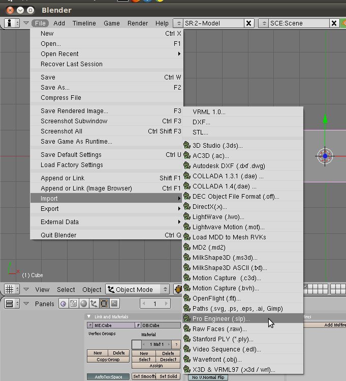Click Copy Group button
Image resolution: width=346 pixels, height=381 pixels.
point(108,360)
